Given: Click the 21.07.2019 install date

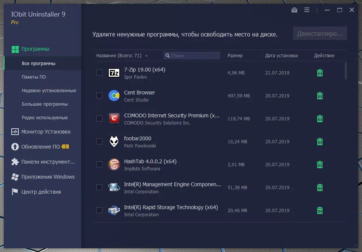Looking at the screenshot, I should [x=277, y=73].
